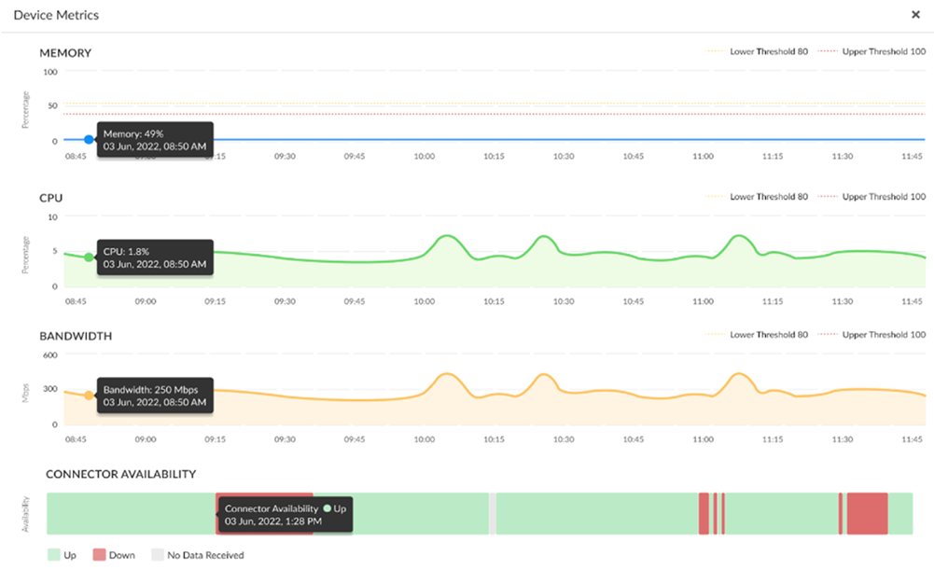Click the gray No Data gap in availability bar
The height and width of the screenshot is (570, 934).
(493, 513)
